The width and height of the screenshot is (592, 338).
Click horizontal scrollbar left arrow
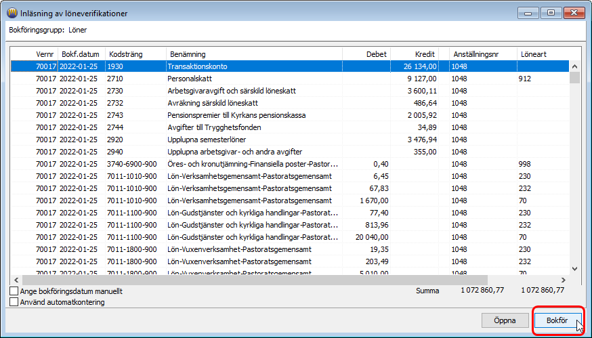[x=16, y=280]
